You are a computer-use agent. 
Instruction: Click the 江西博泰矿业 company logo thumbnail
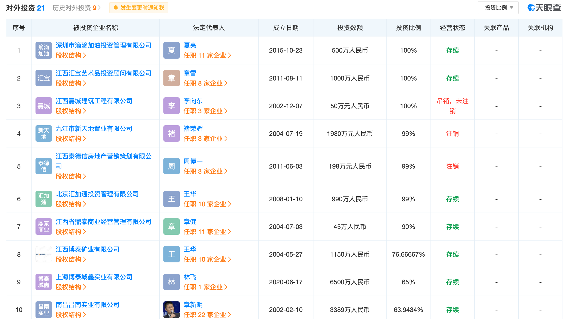coord(44,254)
